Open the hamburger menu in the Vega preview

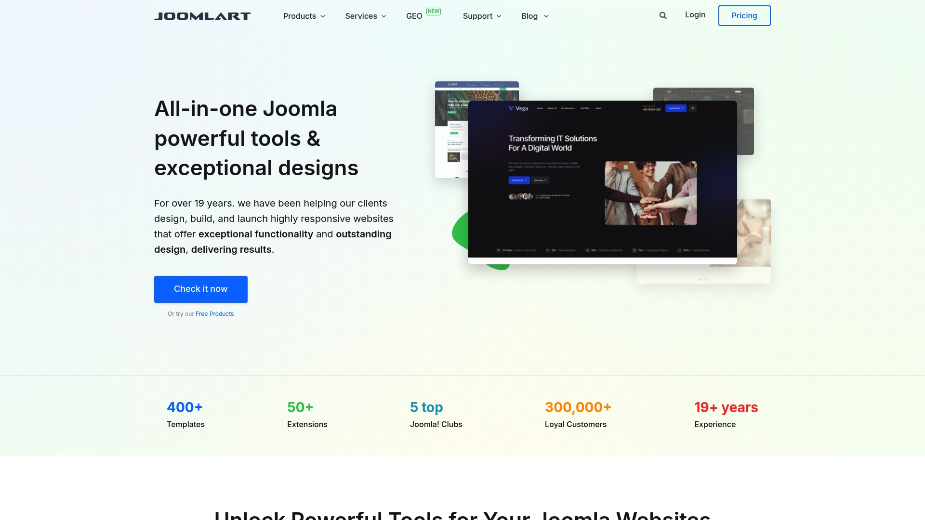pyautogui.click(x=693, y=108)
